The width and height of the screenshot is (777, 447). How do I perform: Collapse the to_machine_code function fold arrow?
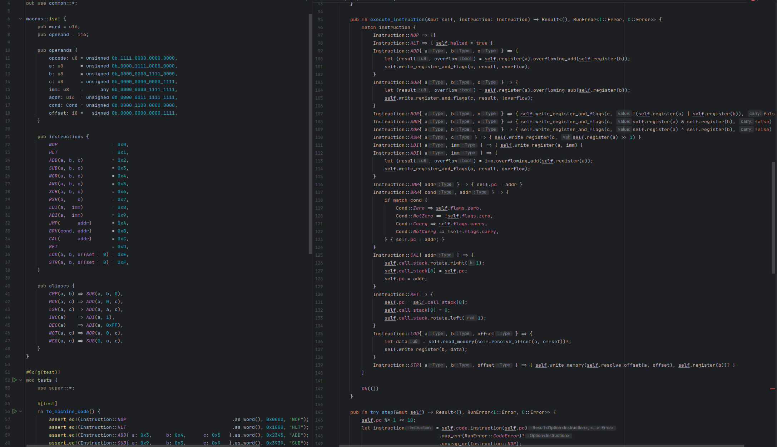(21, 411)
